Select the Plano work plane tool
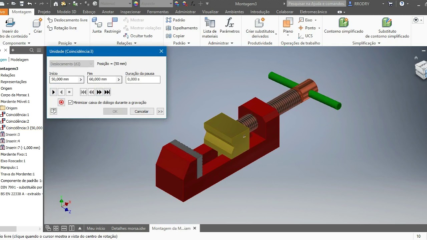The height and width of the screenshot is (240, 427). tap(288, 25)
